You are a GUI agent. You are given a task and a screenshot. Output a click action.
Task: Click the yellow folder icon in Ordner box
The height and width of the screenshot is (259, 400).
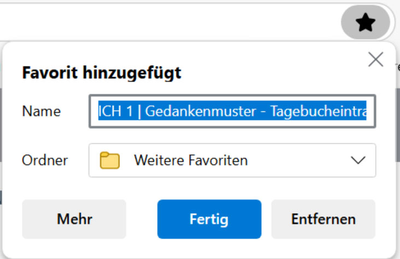coord(110,160)
